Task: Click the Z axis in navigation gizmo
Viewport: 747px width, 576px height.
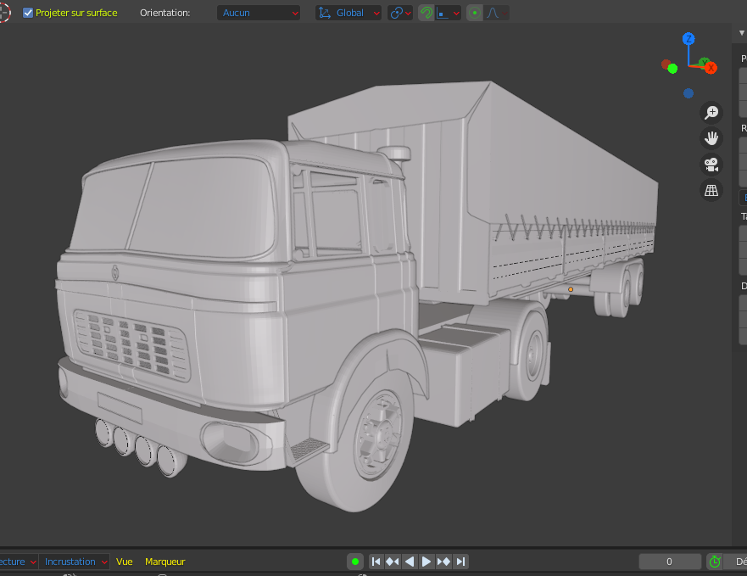Action: coord(688,39)
